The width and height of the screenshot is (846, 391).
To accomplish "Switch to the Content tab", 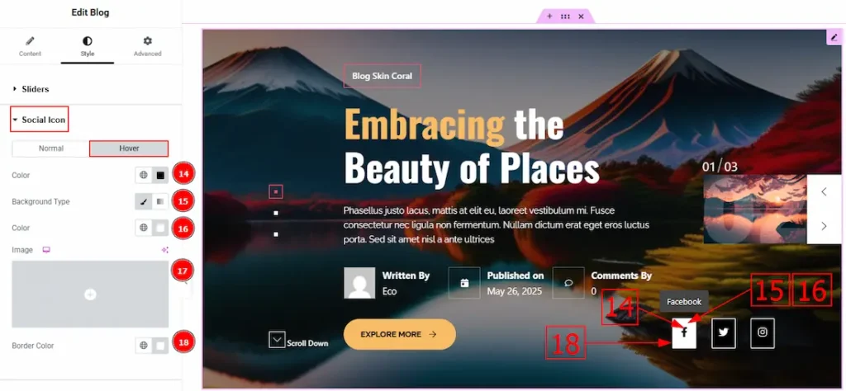I will (x=30, y=45).
